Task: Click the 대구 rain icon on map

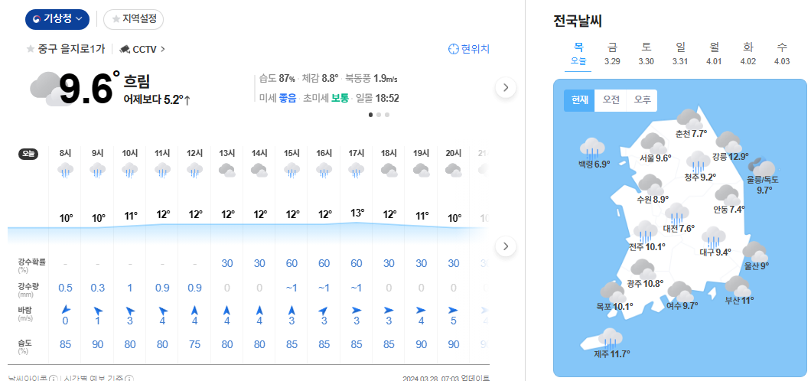Action: tap(714, 236)
